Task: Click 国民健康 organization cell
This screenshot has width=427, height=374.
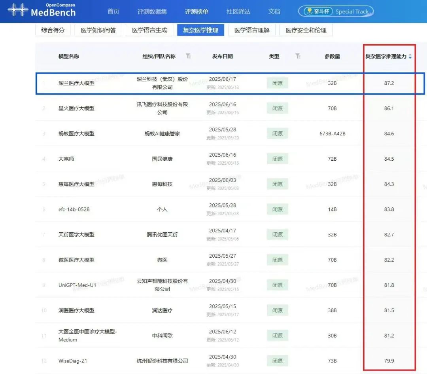Action: coord(162,159)
